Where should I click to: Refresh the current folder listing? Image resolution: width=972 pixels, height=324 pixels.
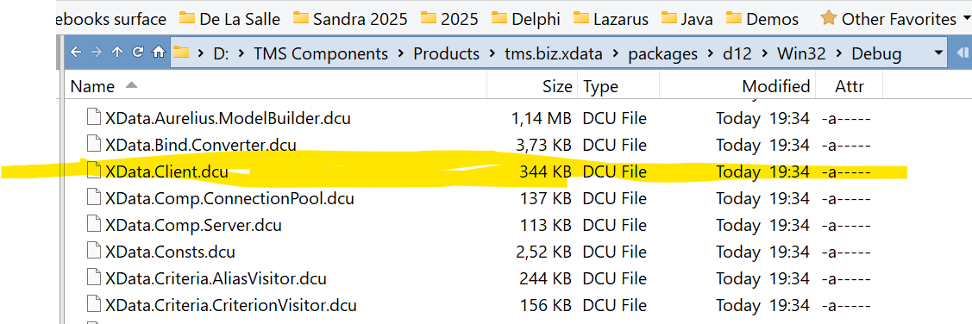138,53
